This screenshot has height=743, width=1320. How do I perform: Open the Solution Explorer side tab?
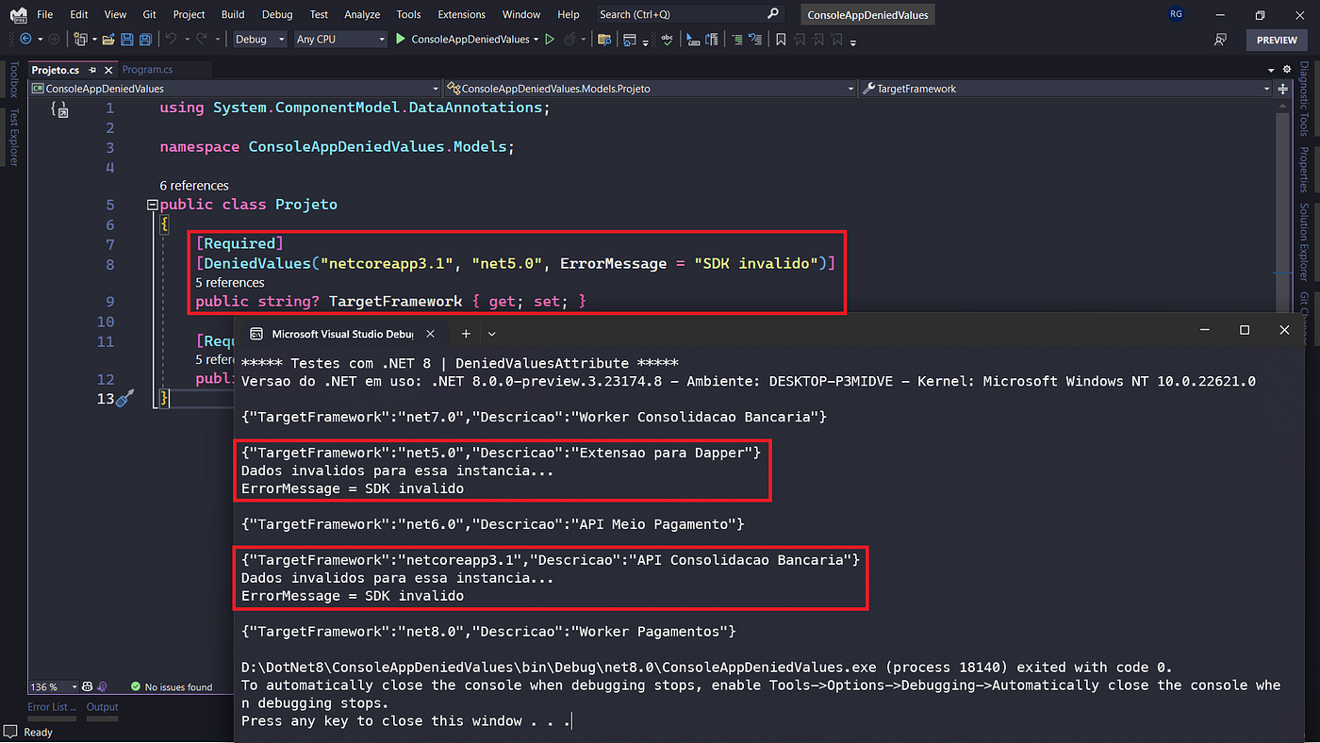coord(1305,241)
